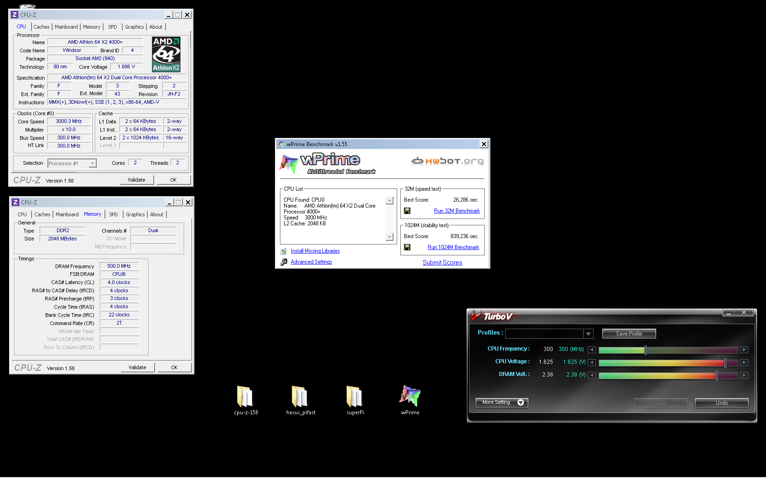Open the superPi folder icon
The height and width of the screenshot is (478, 766).
click(x=355, y=397)
